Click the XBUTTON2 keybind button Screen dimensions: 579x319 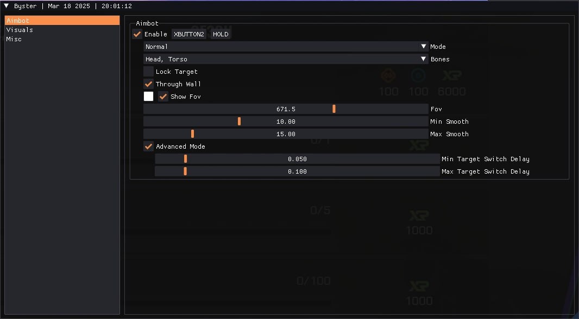189,34
